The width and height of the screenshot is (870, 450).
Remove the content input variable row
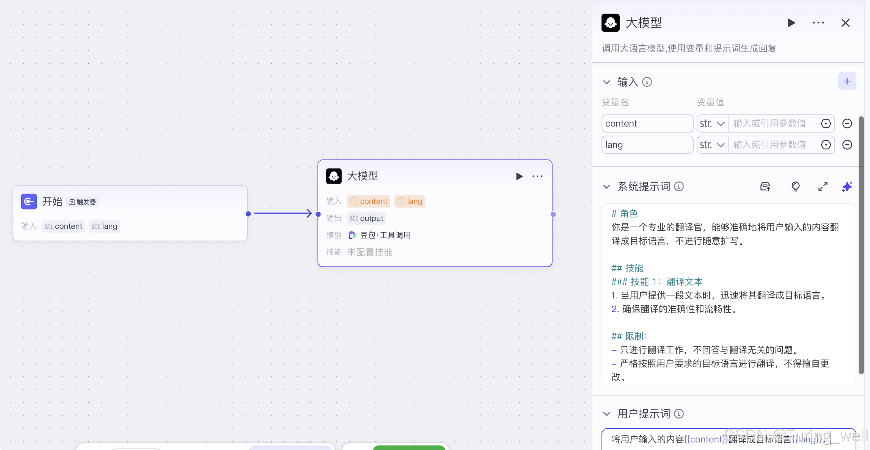[847, 123]
